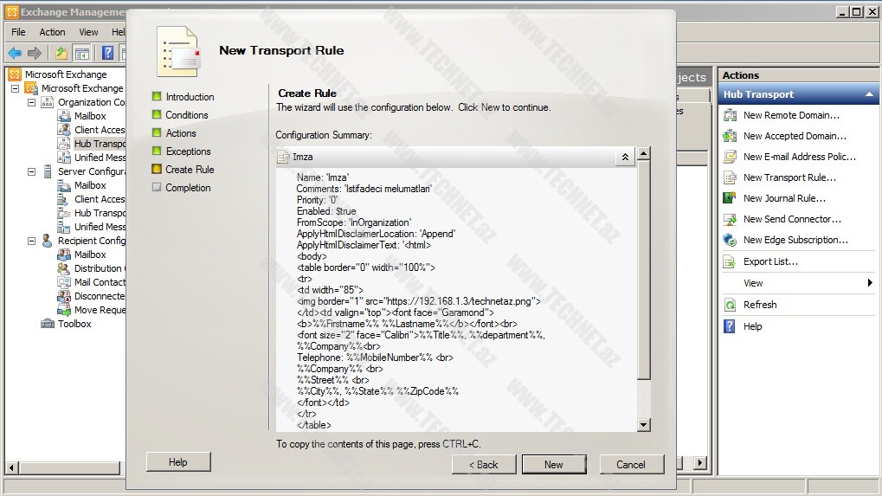The width and height of the screenshot is (882, 496).
Task: Click the New Journal Rule icon
Action: (730, 198)
